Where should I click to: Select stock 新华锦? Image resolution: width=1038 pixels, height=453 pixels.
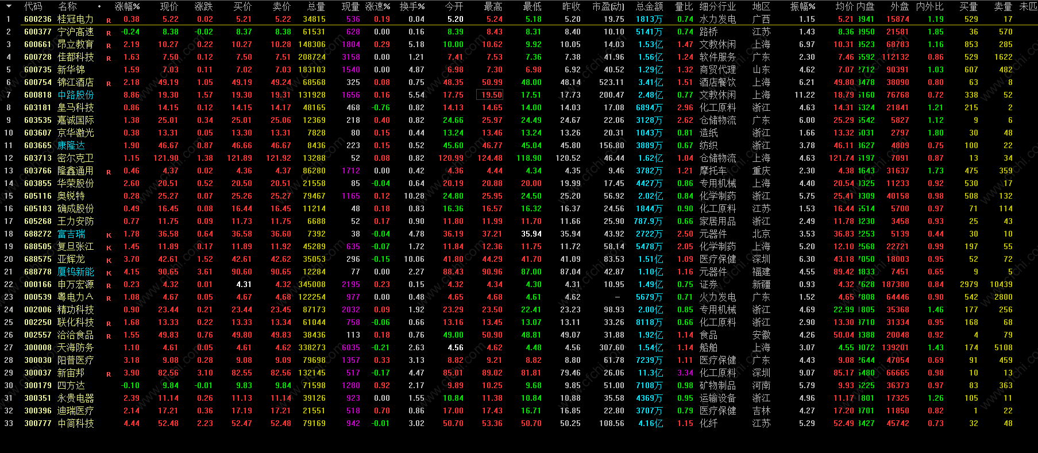(71, 69)
